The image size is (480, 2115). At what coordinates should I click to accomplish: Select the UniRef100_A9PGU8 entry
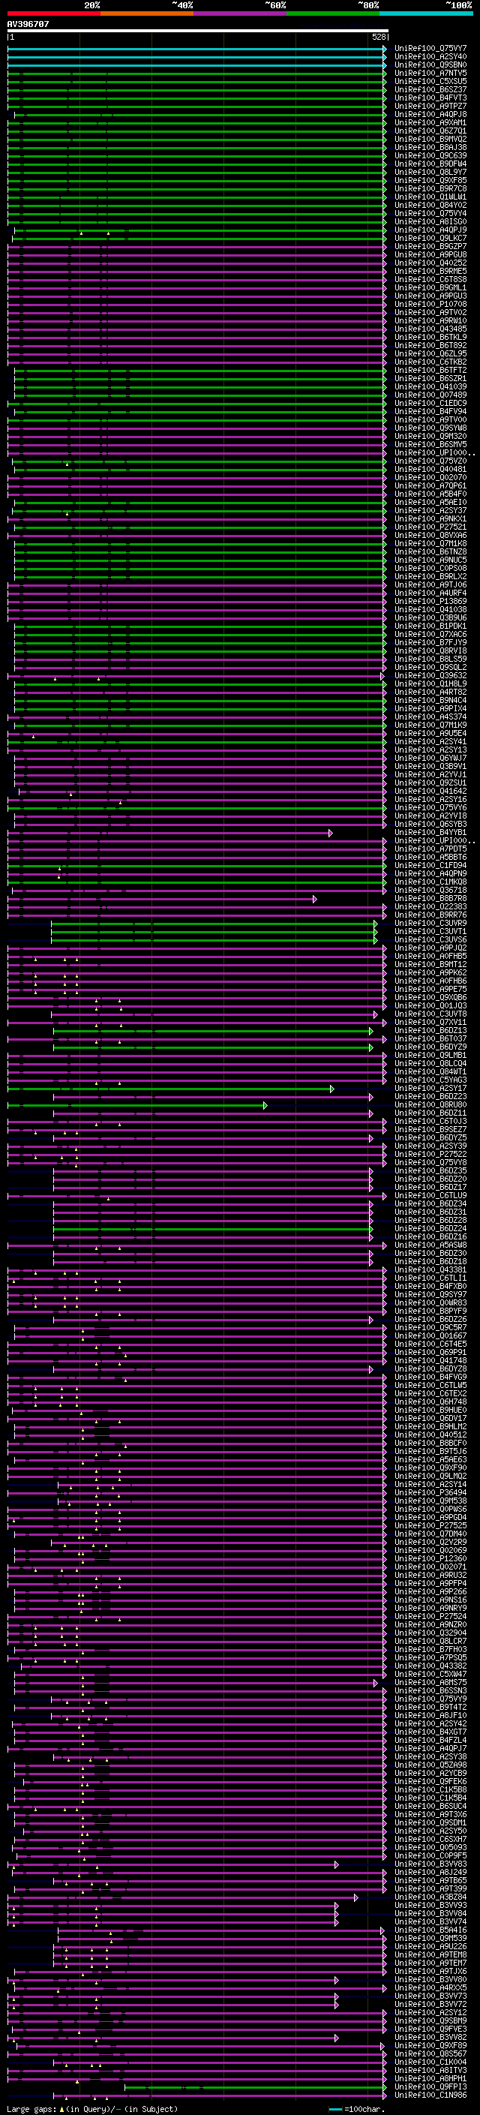tap(430, 254)
